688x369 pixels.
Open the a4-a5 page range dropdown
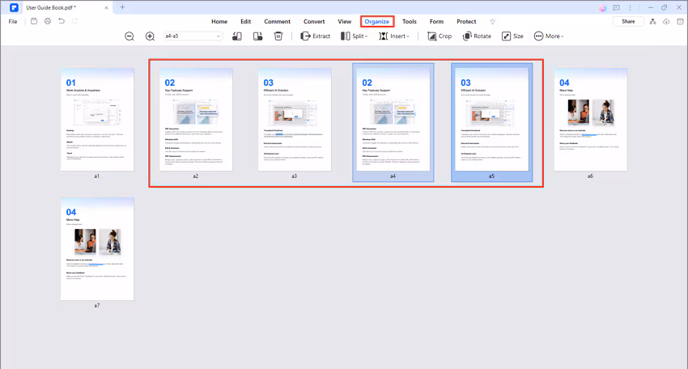point(193,36)
